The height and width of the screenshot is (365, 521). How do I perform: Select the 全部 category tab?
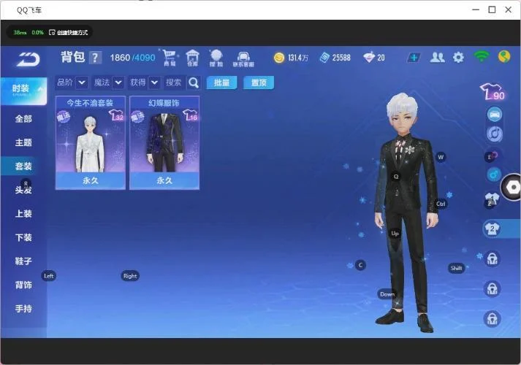click(23, 118)
